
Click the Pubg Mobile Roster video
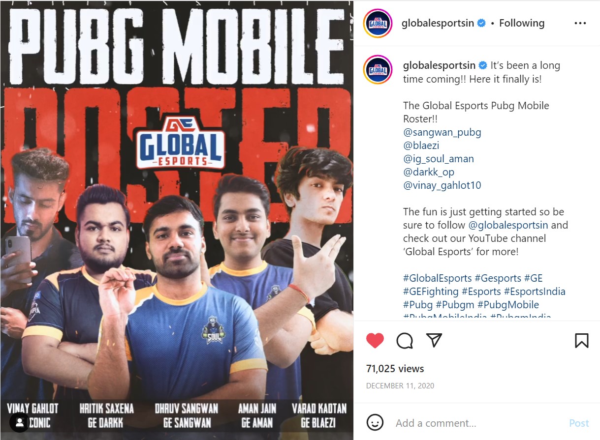pyautogui.click(x=177, y=220)
